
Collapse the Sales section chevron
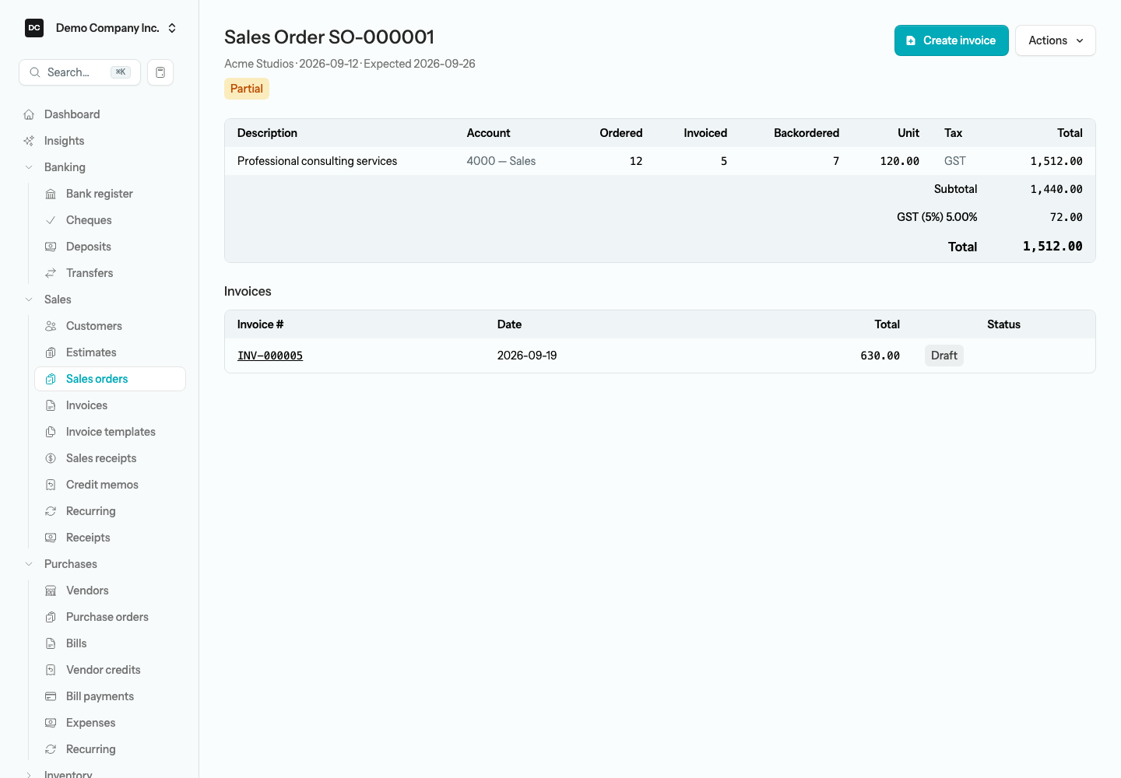click(29, 300)
